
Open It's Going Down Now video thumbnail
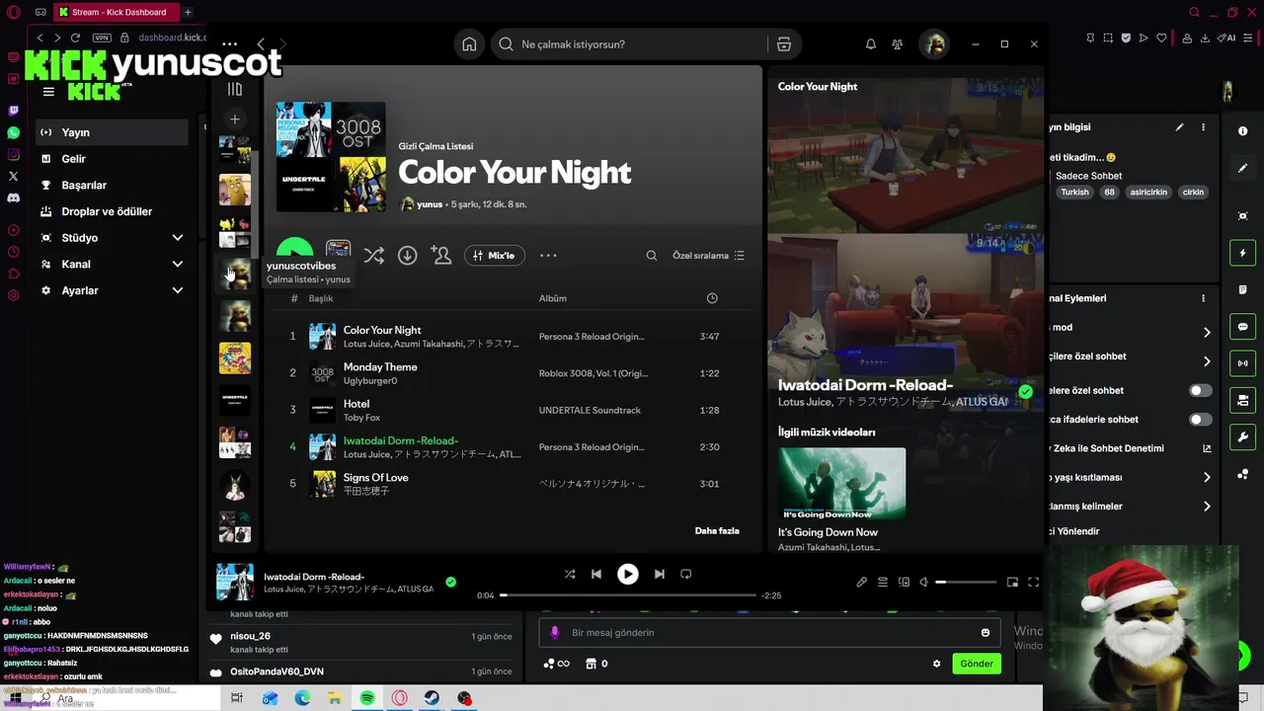[841, 484]
